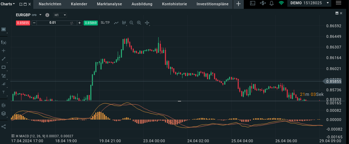Select the trend line drawing tool

coord(4,59)
